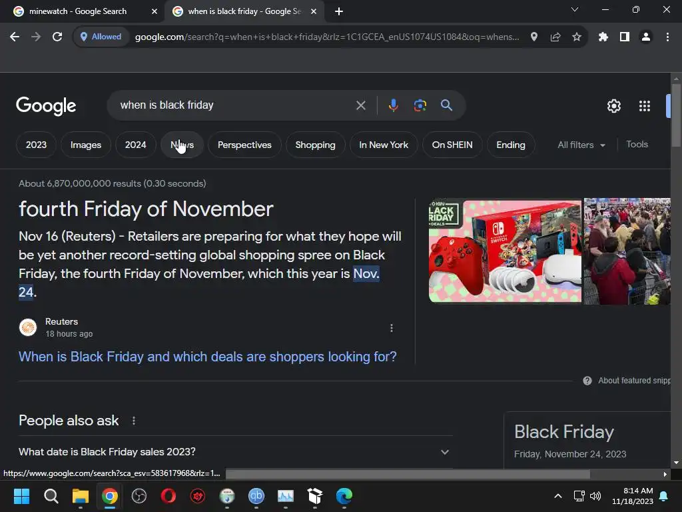The width and height of the screenshot is (682, 512).
Task: Filter results by 2023
Action: pyautogui.click(x=36, y=145)
